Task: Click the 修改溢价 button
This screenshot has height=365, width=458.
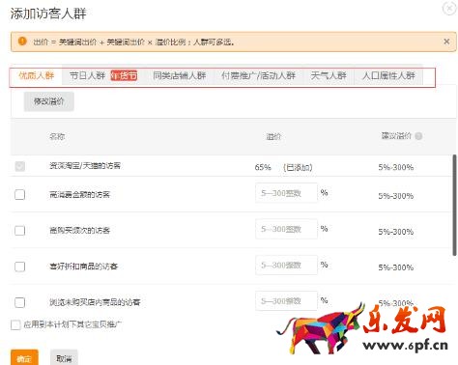Action: pos(49,101)
